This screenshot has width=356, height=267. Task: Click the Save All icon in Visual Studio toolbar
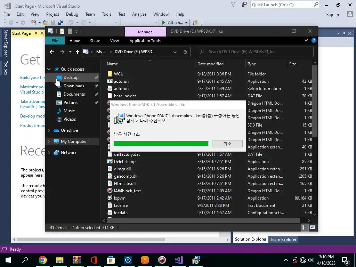(x=60, y=23)
